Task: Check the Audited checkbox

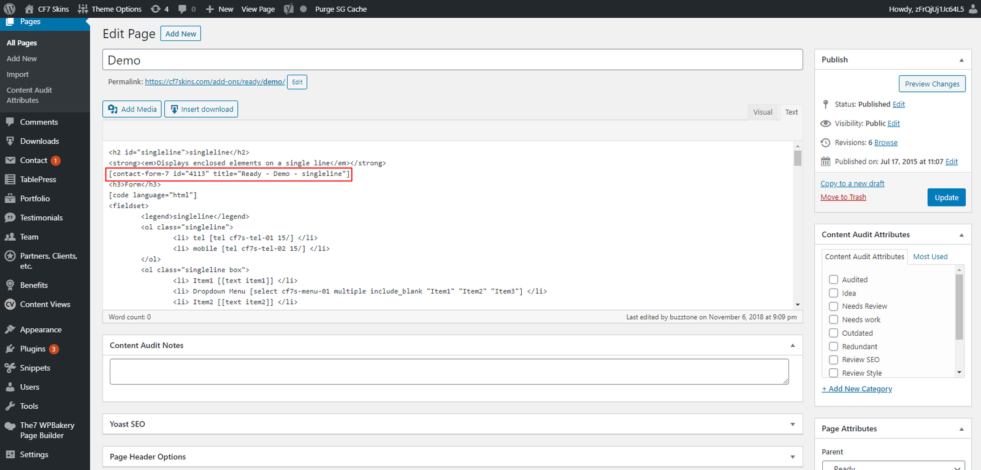Action: (x=833, y=279)
